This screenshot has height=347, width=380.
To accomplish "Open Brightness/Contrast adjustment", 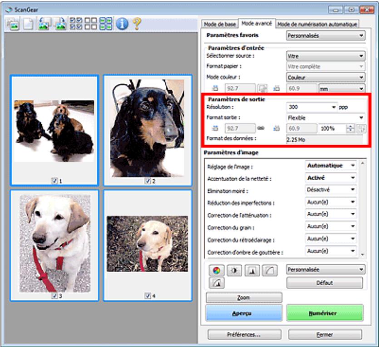I will (x=234, y=270).
